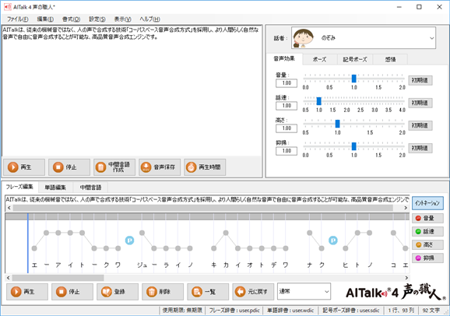Screen dimensions: 450x316
Task: Reset 音量 with its 初期値 button
Action: [420, 80]
